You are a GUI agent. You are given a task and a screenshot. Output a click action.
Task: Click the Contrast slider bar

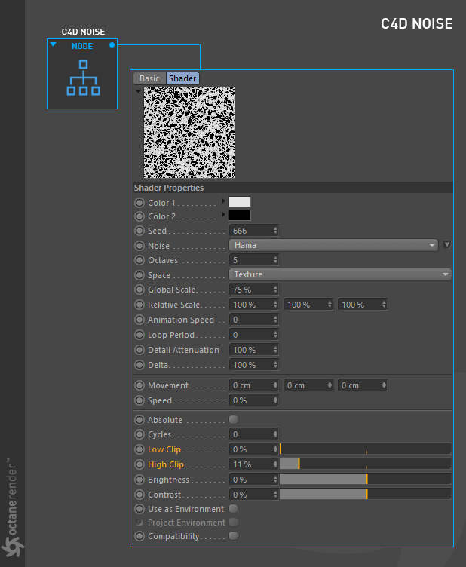point(366,494)
